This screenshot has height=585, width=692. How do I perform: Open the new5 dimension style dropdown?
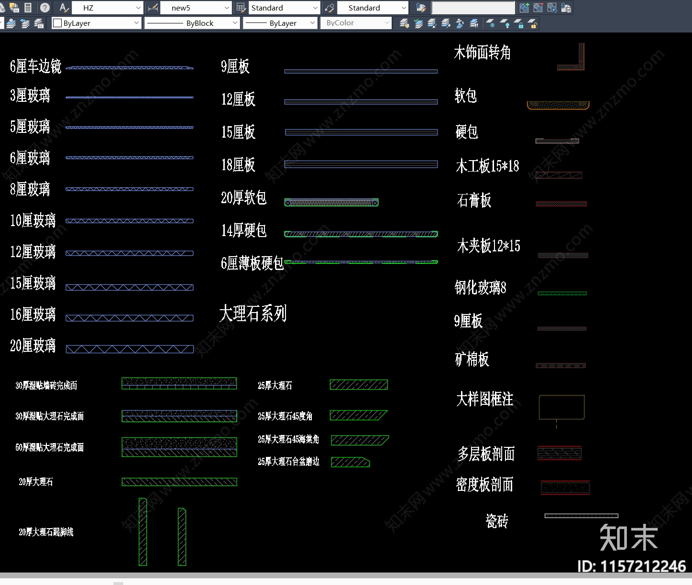(x=196, y=8)
